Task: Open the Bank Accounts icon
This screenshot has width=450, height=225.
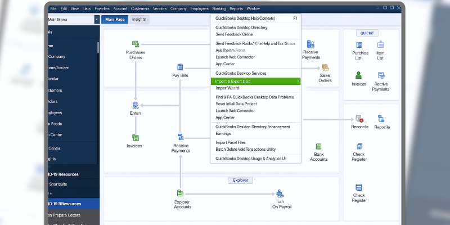Action: click(x=318, y=147)
